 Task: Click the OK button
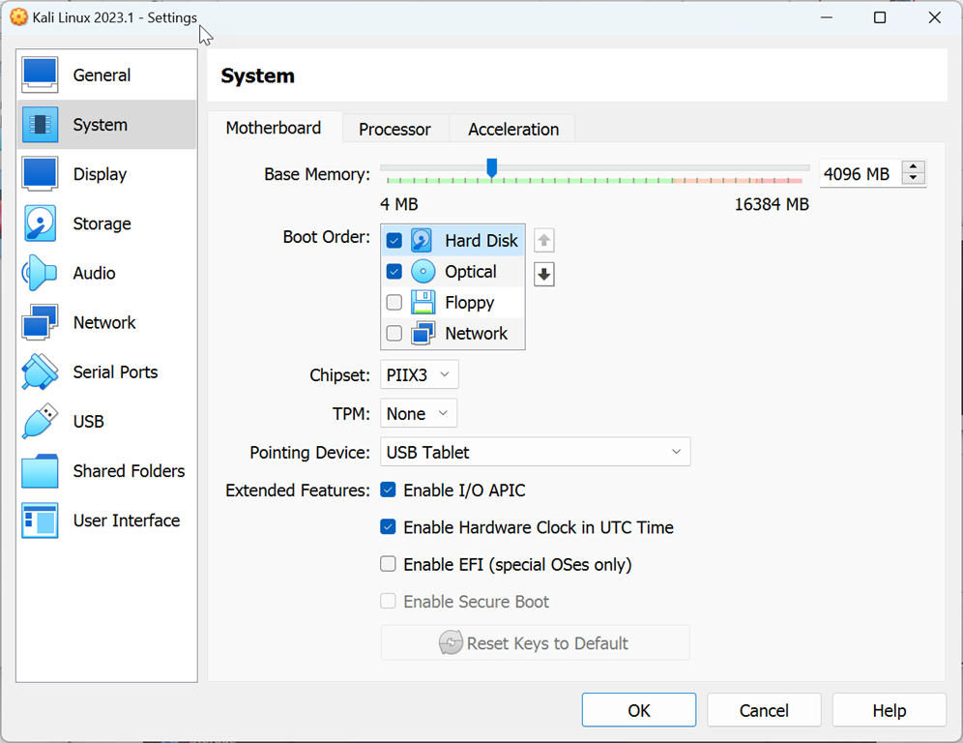(638, 710)
